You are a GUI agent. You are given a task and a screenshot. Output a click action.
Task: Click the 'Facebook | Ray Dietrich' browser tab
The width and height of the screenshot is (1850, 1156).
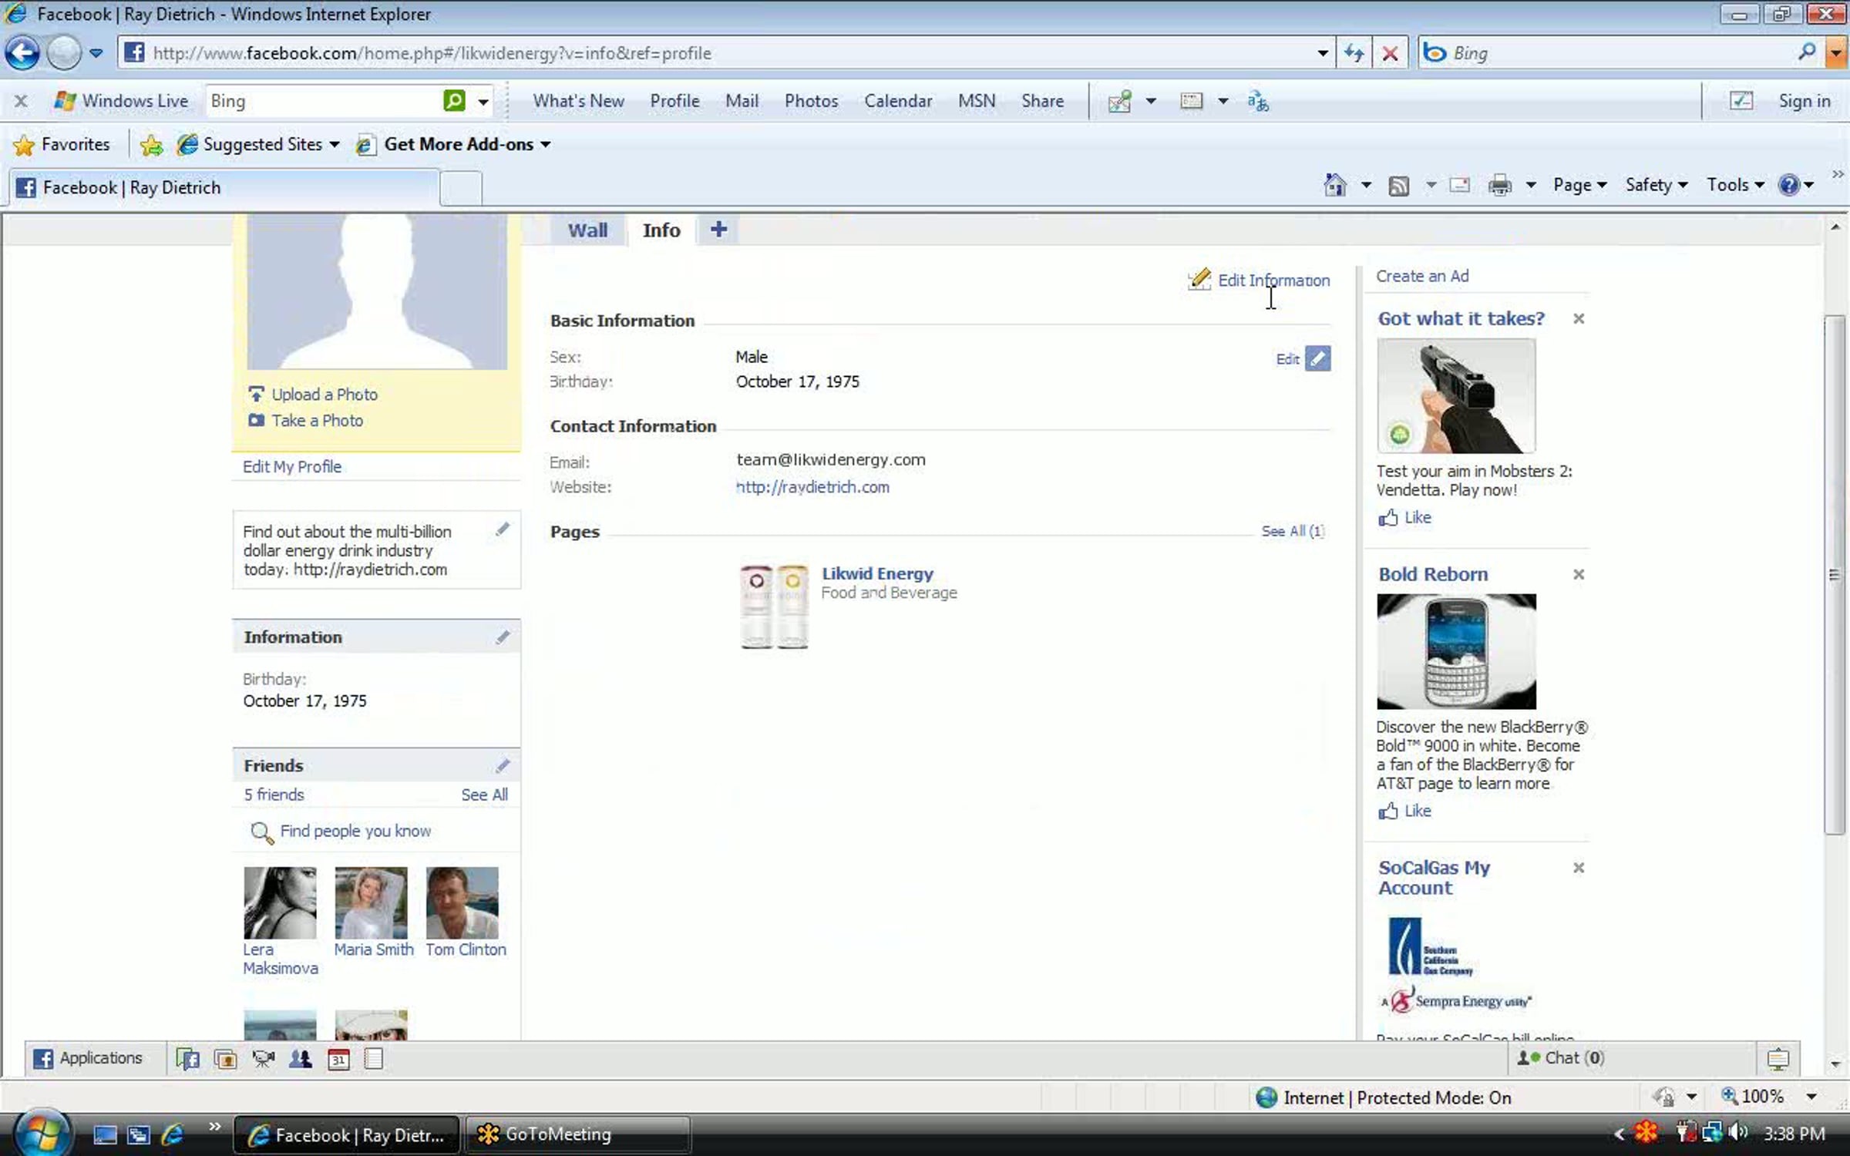pyautogui.click(x=224, y=188)
